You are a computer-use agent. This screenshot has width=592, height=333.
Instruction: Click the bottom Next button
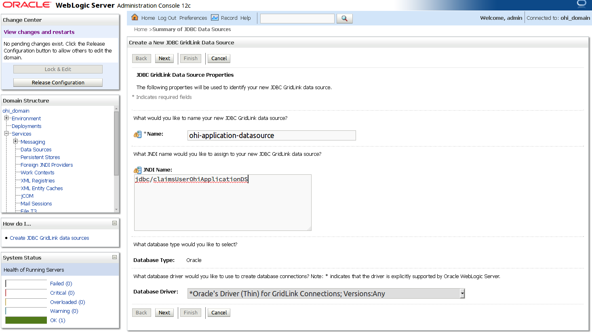tap(164, 313)
